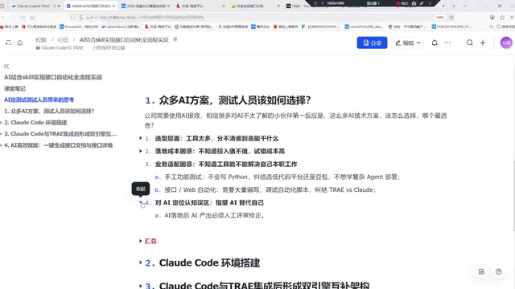This screenshot has height=289, width=515.
Task: Open the more options ellipsis menu
Action: 447,43
